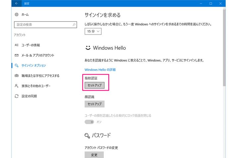This screenshot has width=237, height=158.
Task: Click the mail envelope icon
Action: coord(17,55)
